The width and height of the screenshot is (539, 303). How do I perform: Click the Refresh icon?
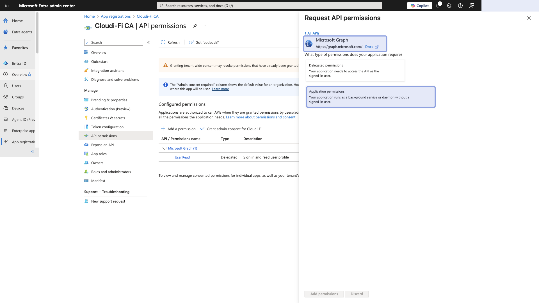click(x=163, y=42)
